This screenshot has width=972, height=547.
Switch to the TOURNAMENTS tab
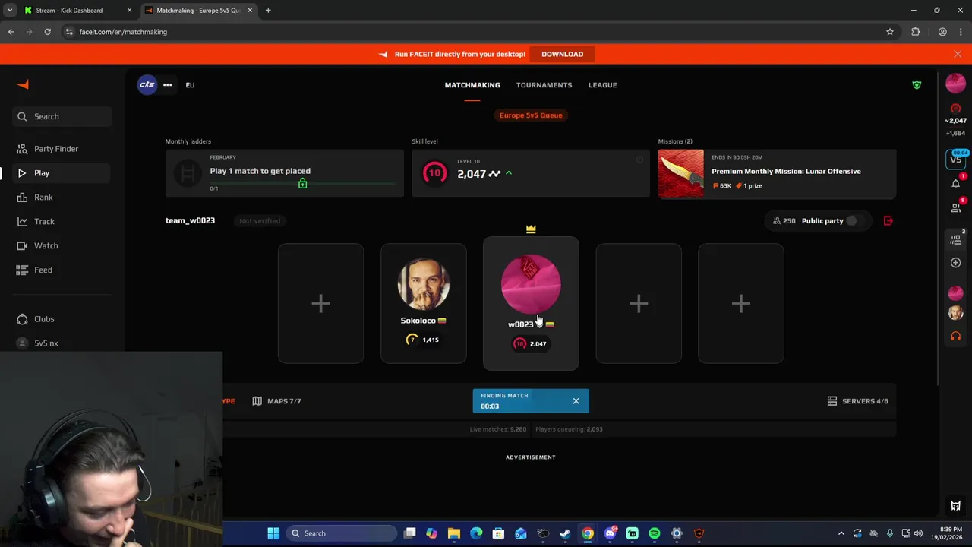click(x=544, y=85)
